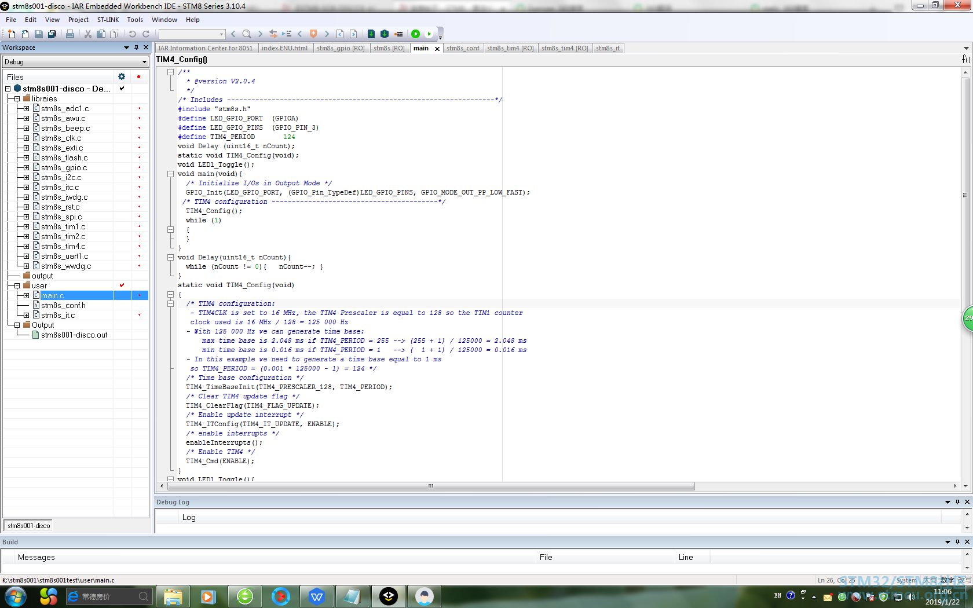Viewport: 973px width, 608px height.
Task: Switch to the stm8s_it editor tab
Action: pyautogui.click(x=608, y=48)
